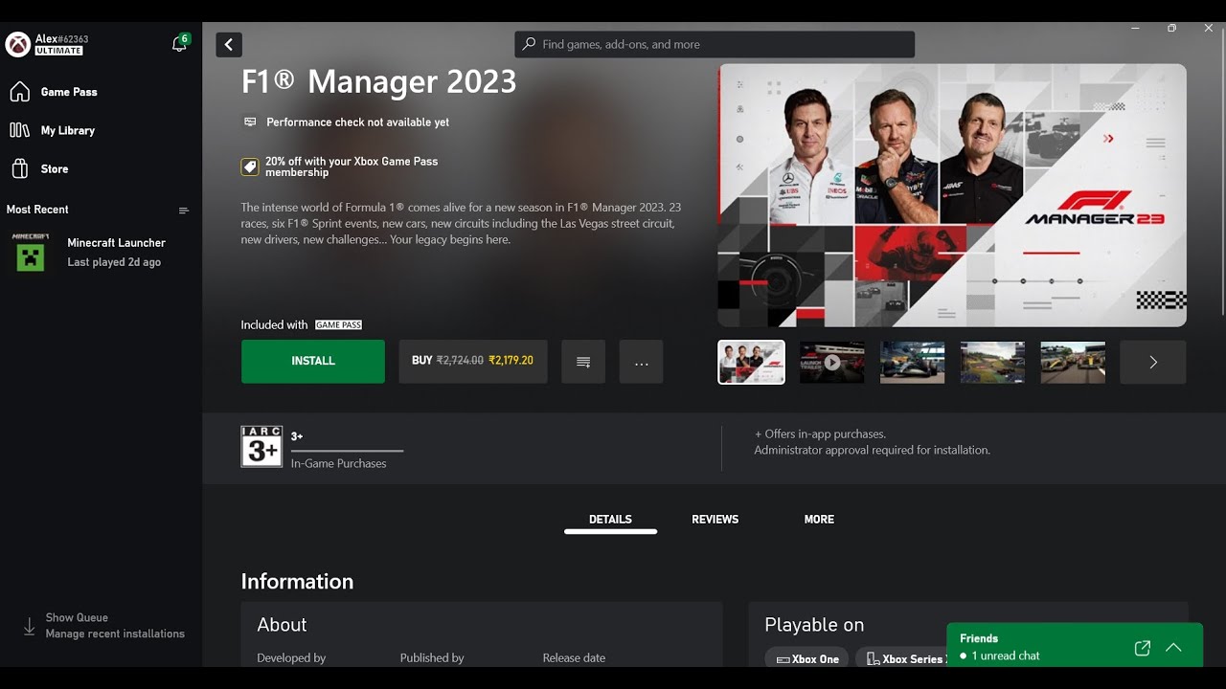Viewport: 1226px width, 689px height.
Task: Click 'Administrator approval required for installation' text
Action: (873, 450)
